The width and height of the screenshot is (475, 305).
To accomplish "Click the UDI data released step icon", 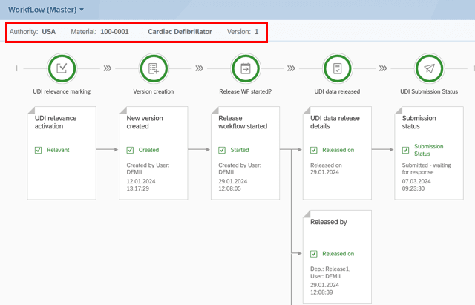I will (337, 68).
